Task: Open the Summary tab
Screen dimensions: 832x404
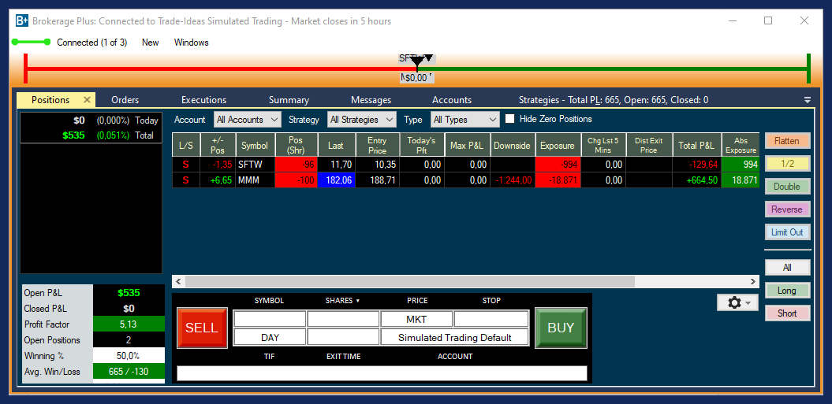Action: click(289, 100)
